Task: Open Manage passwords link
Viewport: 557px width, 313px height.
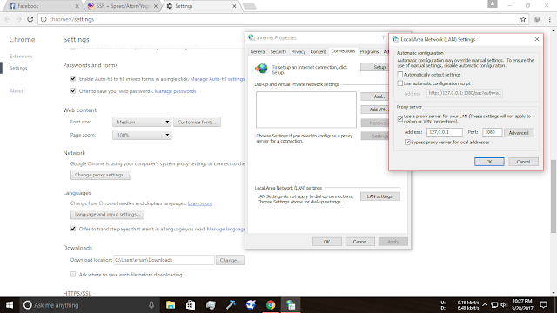Action: pos(175,91)
